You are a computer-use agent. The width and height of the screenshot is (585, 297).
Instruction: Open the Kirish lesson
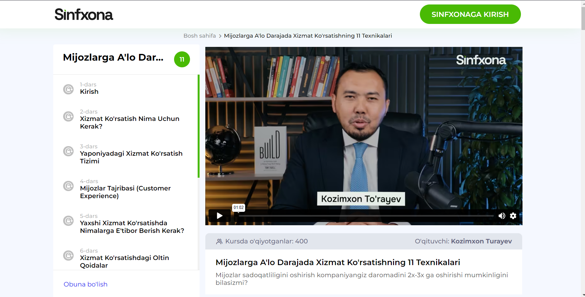89,92
